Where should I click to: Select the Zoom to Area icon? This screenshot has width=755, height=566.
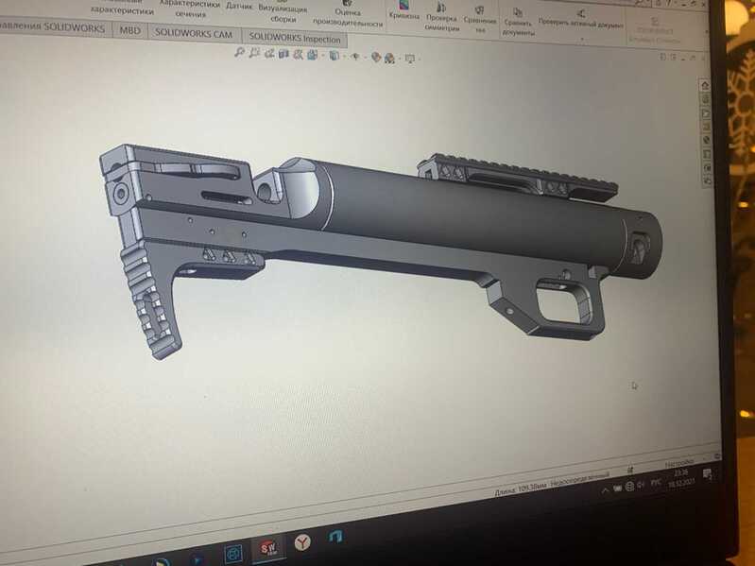tap(254, 53)
